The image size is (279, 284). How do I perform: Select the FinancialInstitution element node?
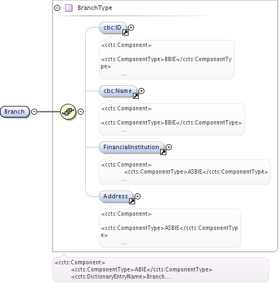tap(131, 147)
